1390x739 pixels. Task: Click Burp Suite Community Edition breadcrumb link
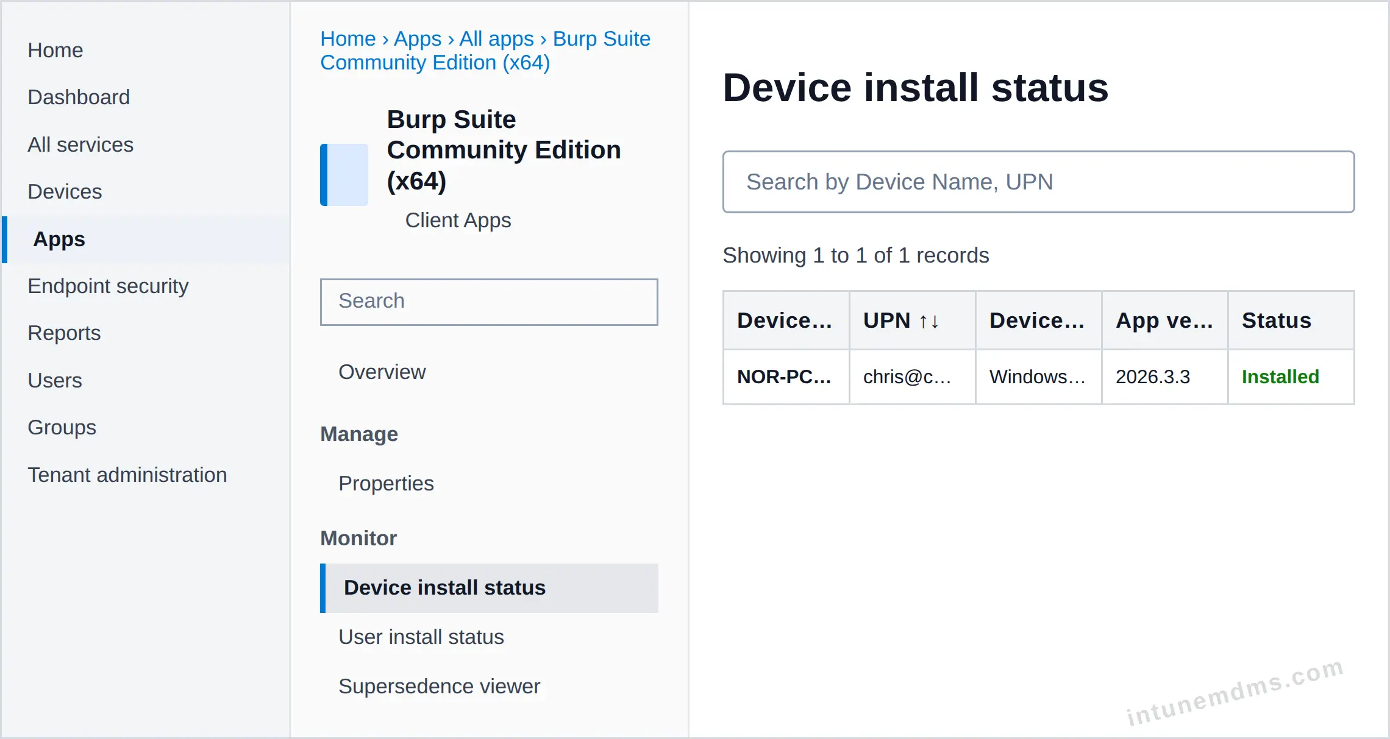click(x=485, y=51)
